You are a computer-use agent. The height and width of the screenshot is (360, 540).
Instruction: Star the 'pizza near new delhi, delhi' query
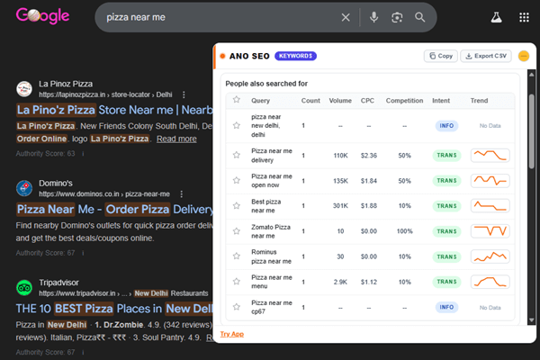coord(236,125)
